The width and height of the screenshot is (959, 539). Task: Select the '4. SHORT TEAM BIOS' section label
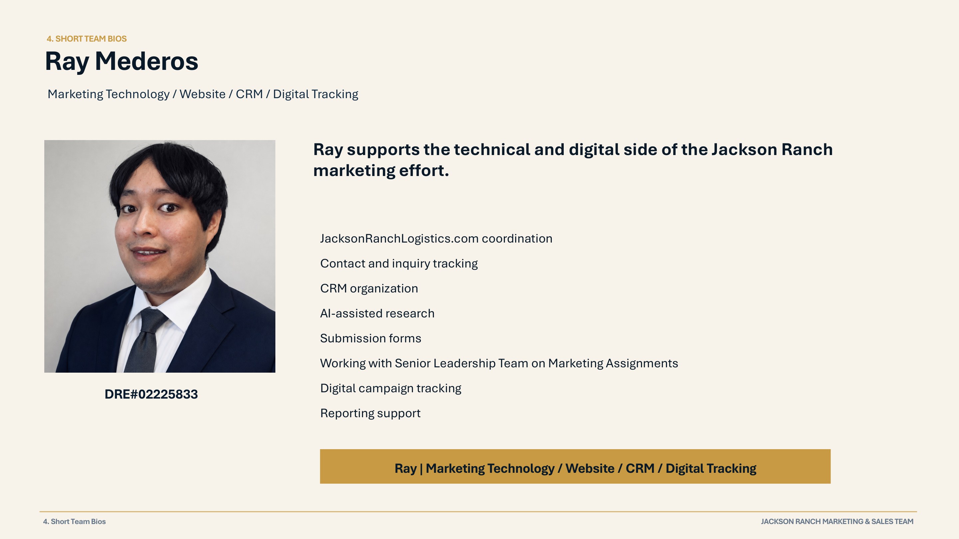(x=87, y=39)
